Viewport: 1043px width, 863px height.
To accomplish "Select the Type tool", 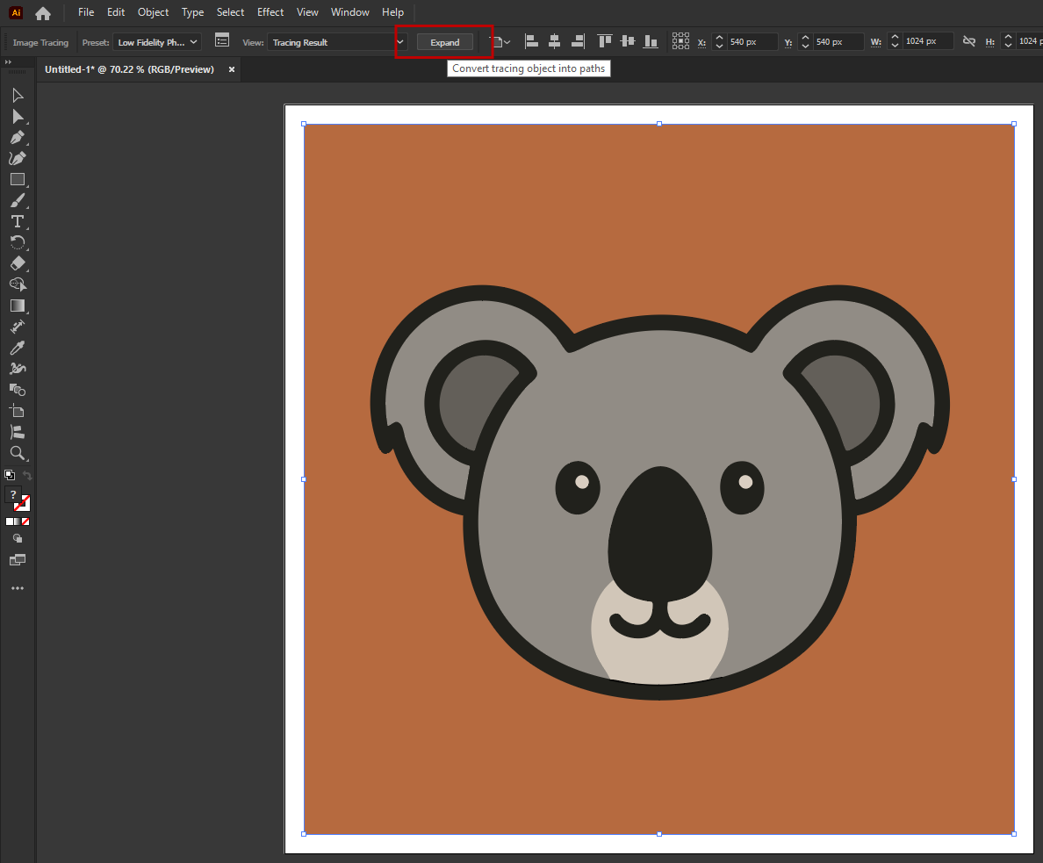I will tap(17, 221).
